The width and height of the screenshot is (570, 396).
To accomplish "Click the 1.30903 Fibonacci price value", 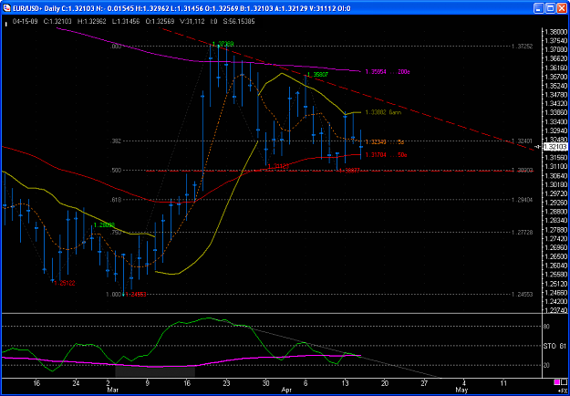I will [x=522, y=170].
